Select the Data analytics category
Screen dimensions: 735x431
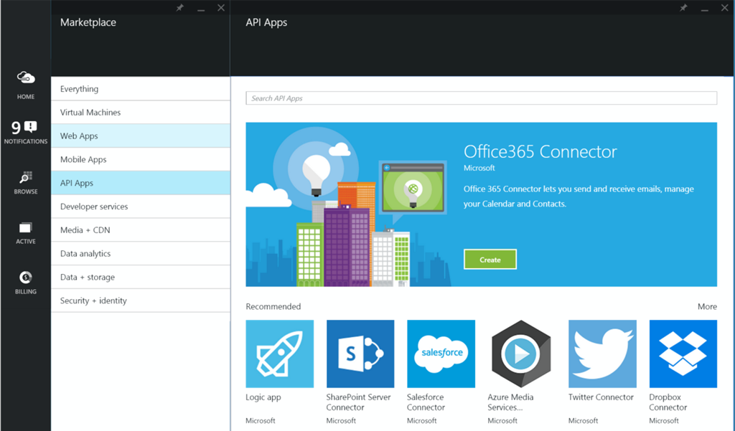(x=141, y=253)
